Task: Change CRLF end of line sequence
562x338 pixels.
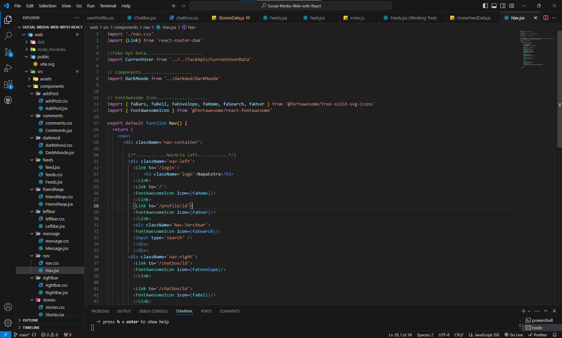Action: coord(459,335)
